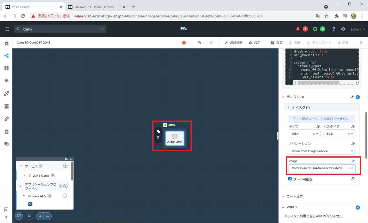Undo the last blueprint change

(200, 43)
